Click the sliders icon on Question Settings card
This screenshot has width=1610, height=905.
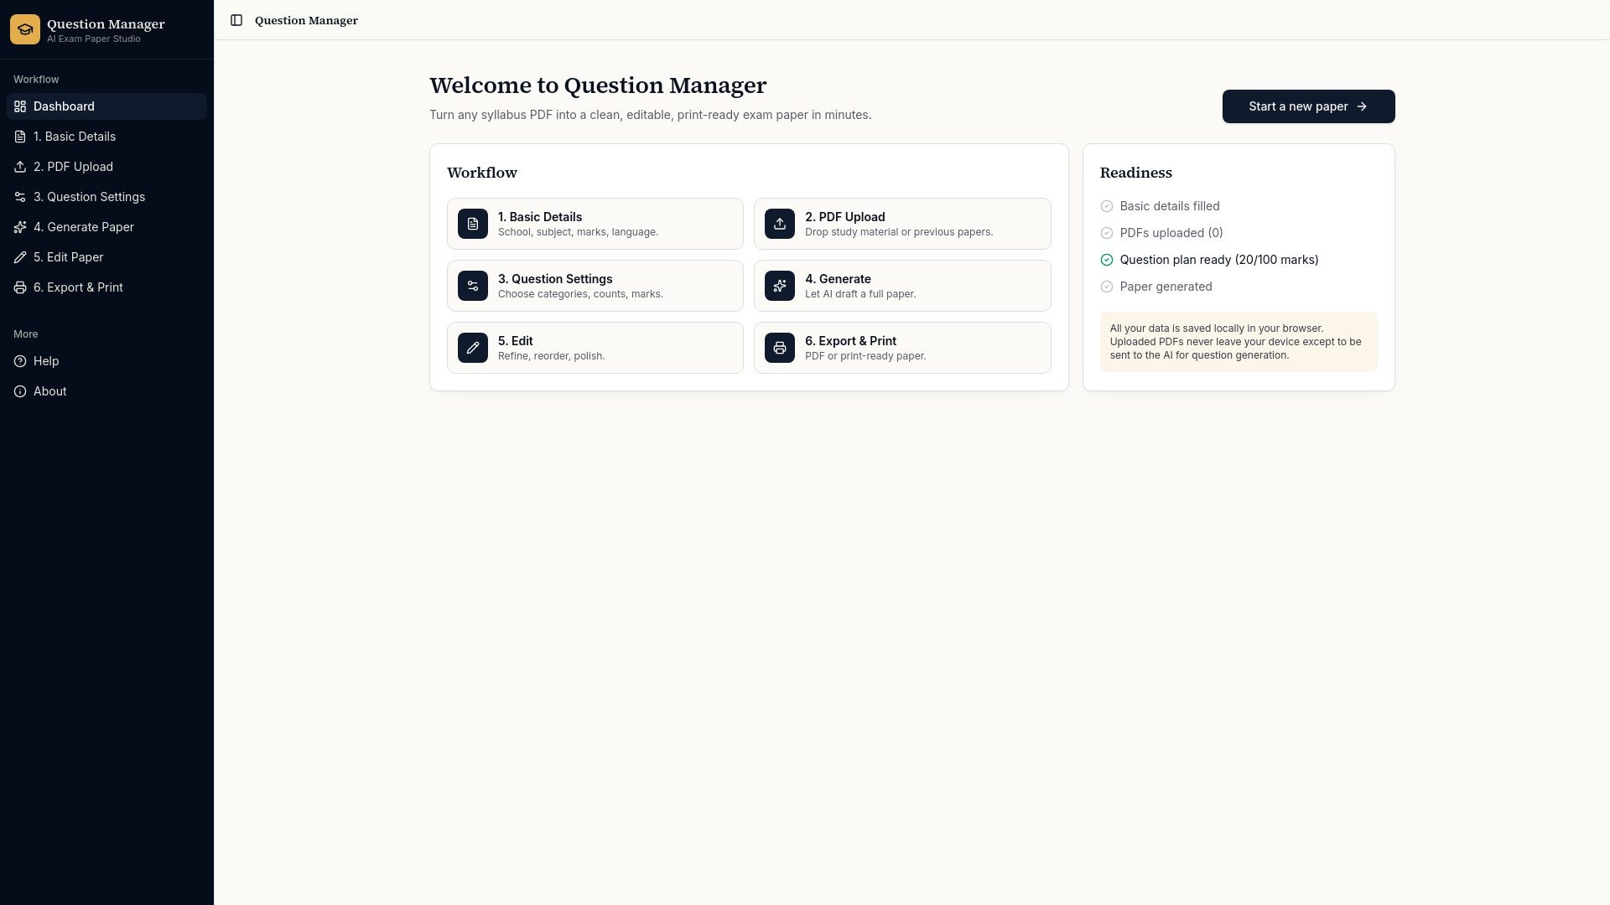[x=473, y=286]
